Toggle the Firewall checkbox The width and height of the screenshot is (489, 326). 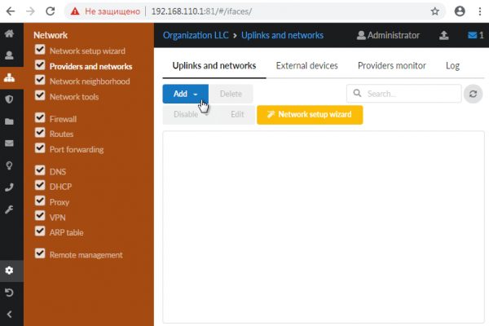(40, 118)
